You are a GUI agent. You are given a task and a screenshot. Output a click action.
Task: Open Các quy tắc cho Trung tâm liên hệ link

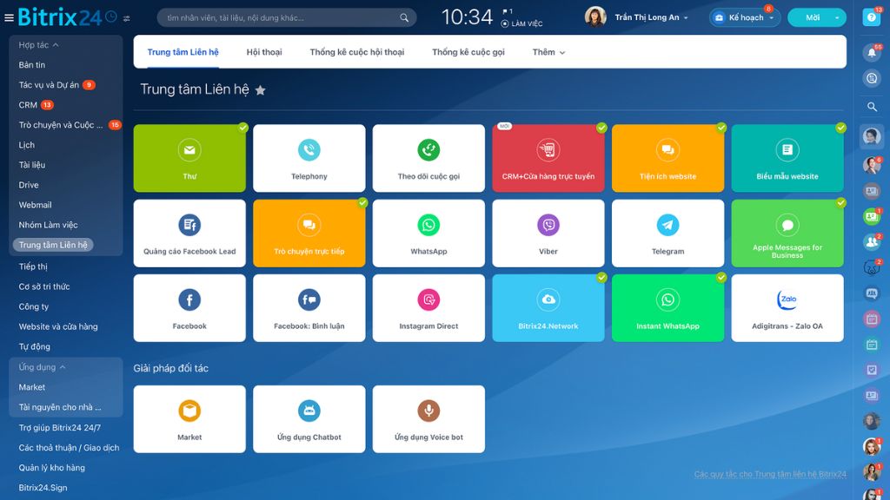click(770, 474)
